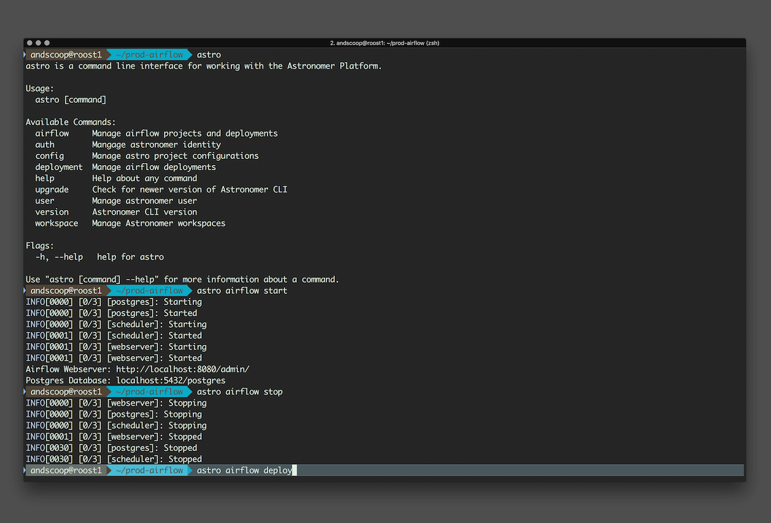Click the ~/prod-airflow path in the bottom prompt
Screen dimensions: 771x523
coord(149,471)
